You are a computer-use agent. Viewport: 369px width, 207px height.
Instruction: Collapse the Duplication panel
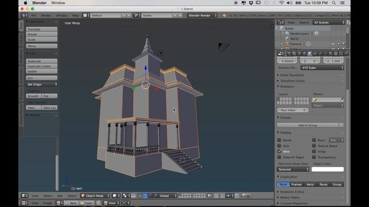(288, 177)
